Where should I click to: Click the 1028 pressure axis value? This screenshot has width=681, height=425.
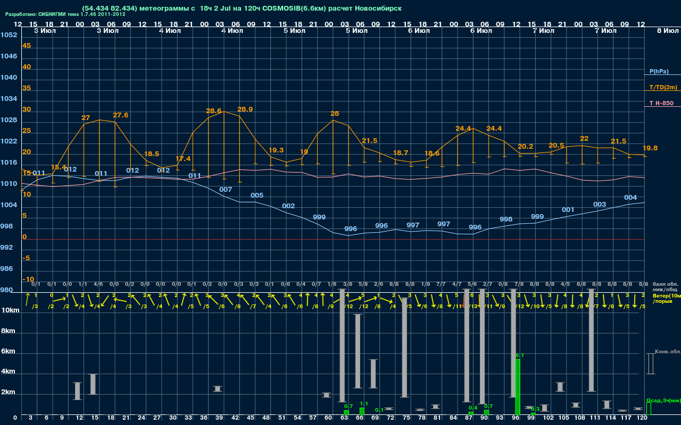(9, 120)
